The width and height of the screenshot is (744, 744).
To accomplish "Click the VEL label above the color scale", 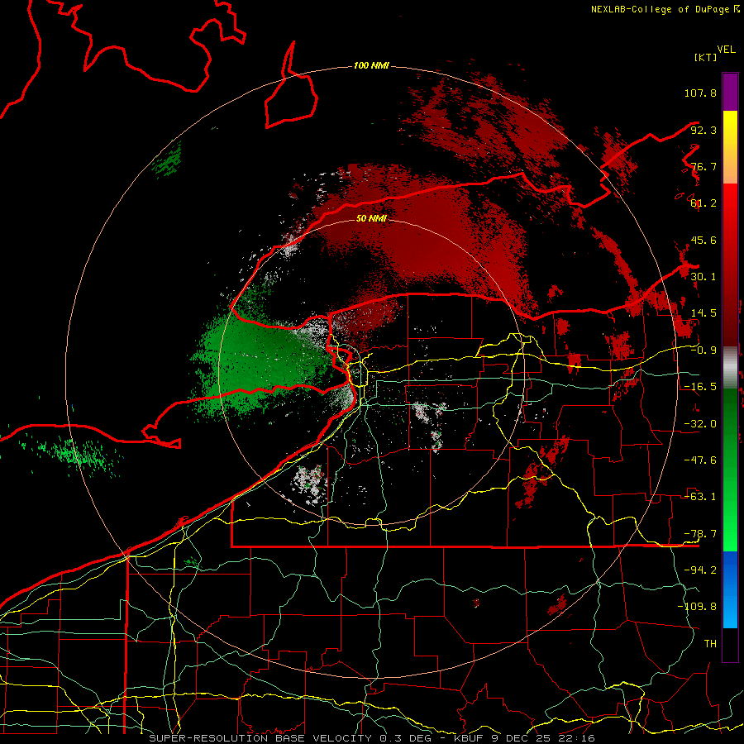I will click(726, 50).
